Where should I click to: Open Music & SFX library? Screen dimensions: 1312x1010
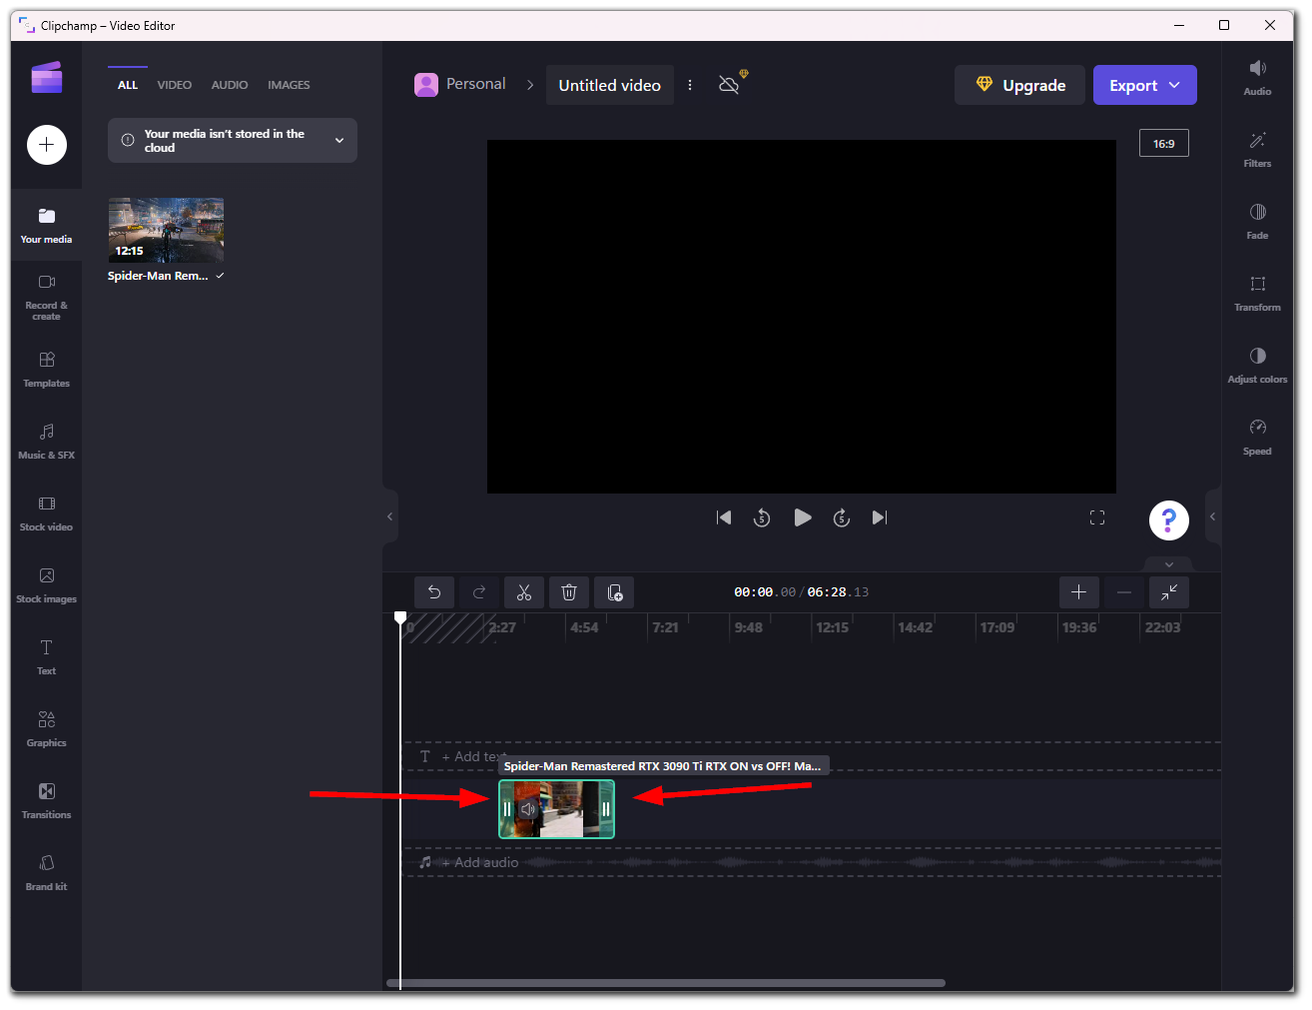point(46,441)
